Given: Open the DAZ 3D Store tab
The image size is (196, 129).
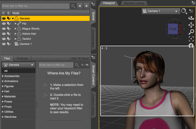Looking at the screenshot, I should [80, 58].
